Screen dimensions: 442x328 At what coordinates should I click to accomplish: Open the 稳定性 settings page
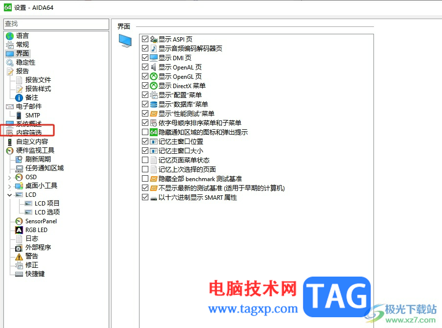(25, 62)
